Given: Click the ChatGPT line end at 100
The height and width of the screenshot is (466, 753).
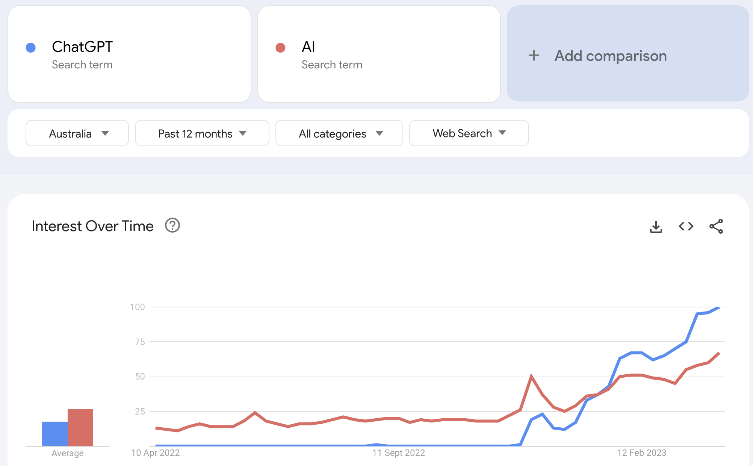Looking at the screenshot, I should (718, 307).
